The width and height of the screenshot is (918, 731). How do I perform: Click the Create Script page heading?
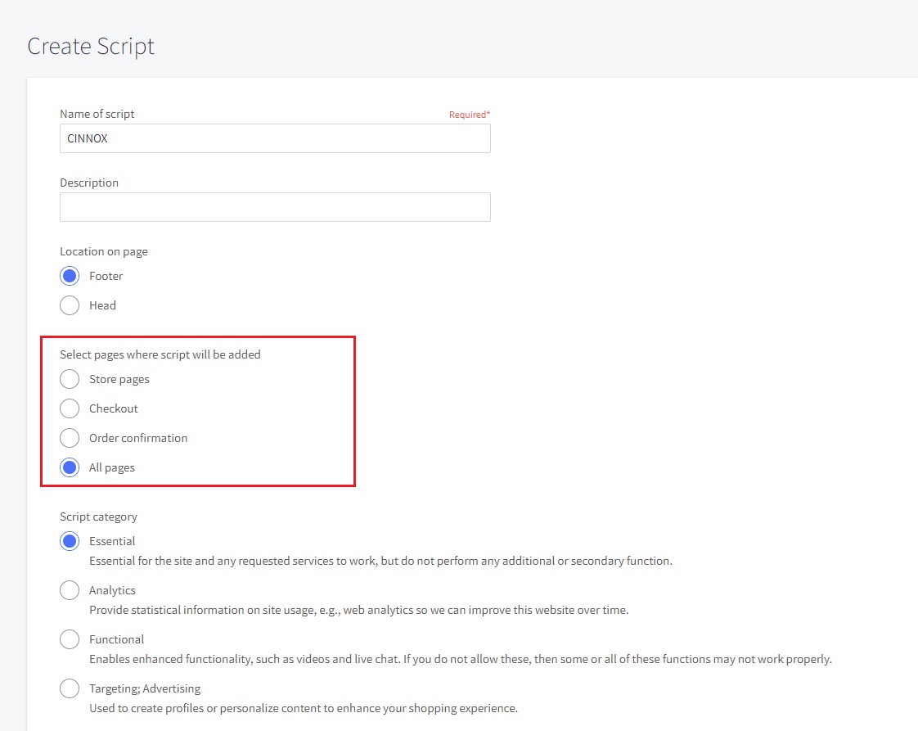pos(91,46)
